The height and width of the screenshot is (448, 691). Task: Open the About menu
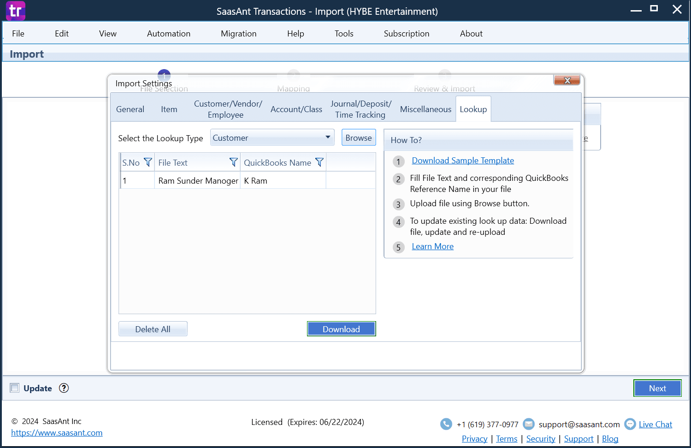pos(471,34)
